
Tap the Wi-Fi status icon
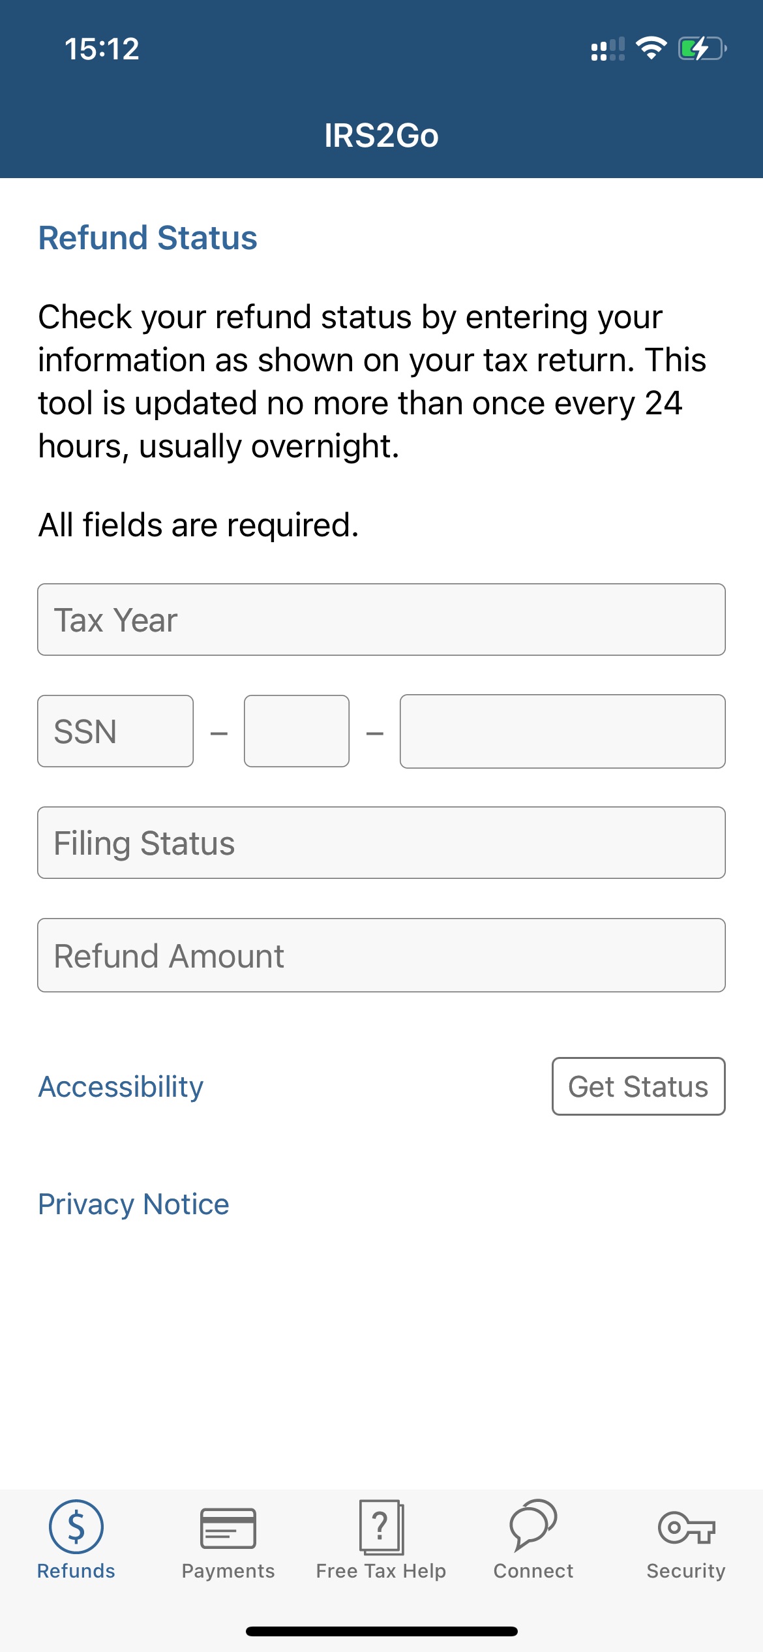651,48
